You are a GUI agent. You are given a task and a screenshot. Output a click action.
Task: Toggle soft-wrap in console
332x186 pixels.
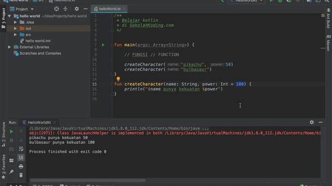(21, 149)
